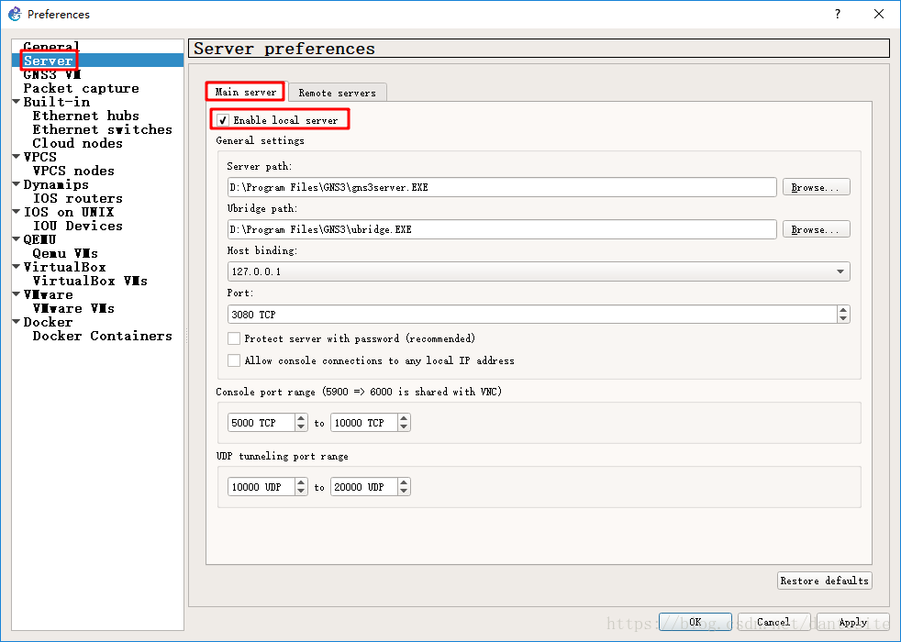Confirm preferences with OK

695,622
